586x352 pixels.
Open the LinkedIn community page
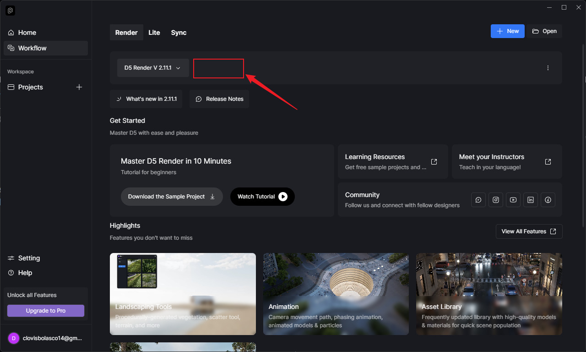point(531,200)
